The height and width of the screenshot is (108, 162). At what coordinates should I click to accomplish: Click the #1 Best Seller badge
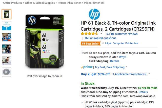coord(91,43)
